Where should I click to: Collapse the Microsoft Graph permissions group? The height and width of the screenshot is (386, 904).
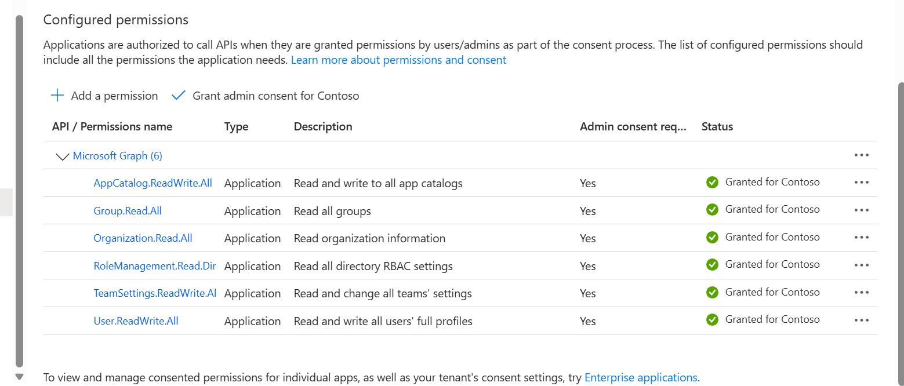click(62, 156)
